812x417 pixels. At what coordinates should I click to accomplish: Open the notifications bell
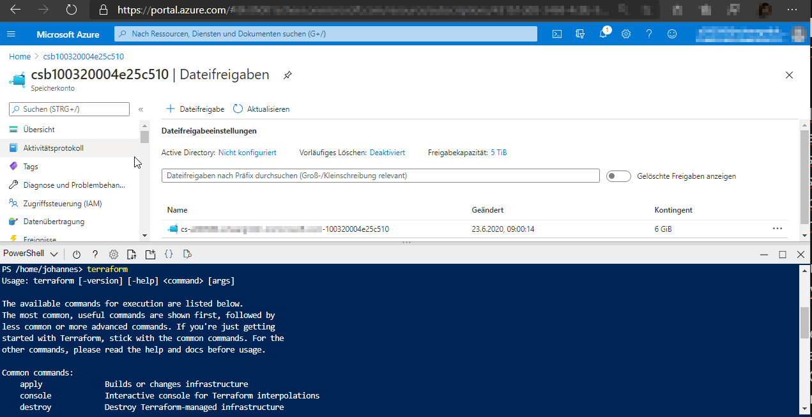pos(603,34)
